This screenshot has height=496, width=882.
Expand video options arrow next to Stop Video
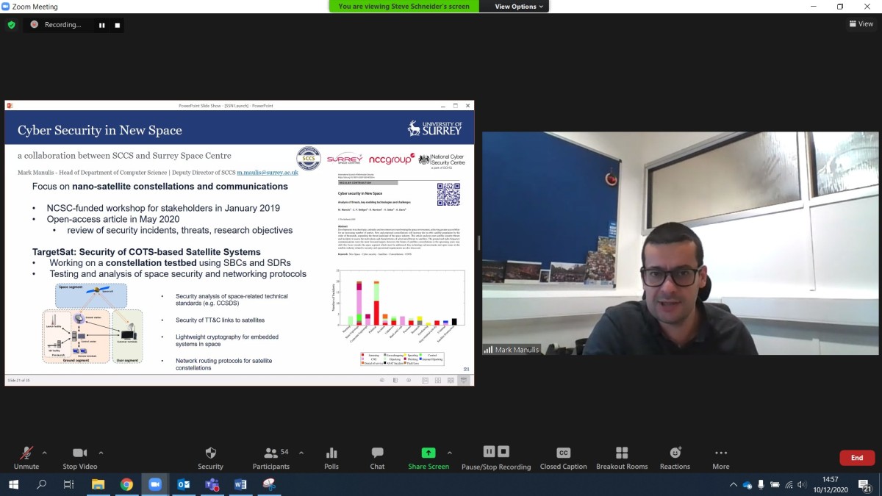tap(101, 453)
